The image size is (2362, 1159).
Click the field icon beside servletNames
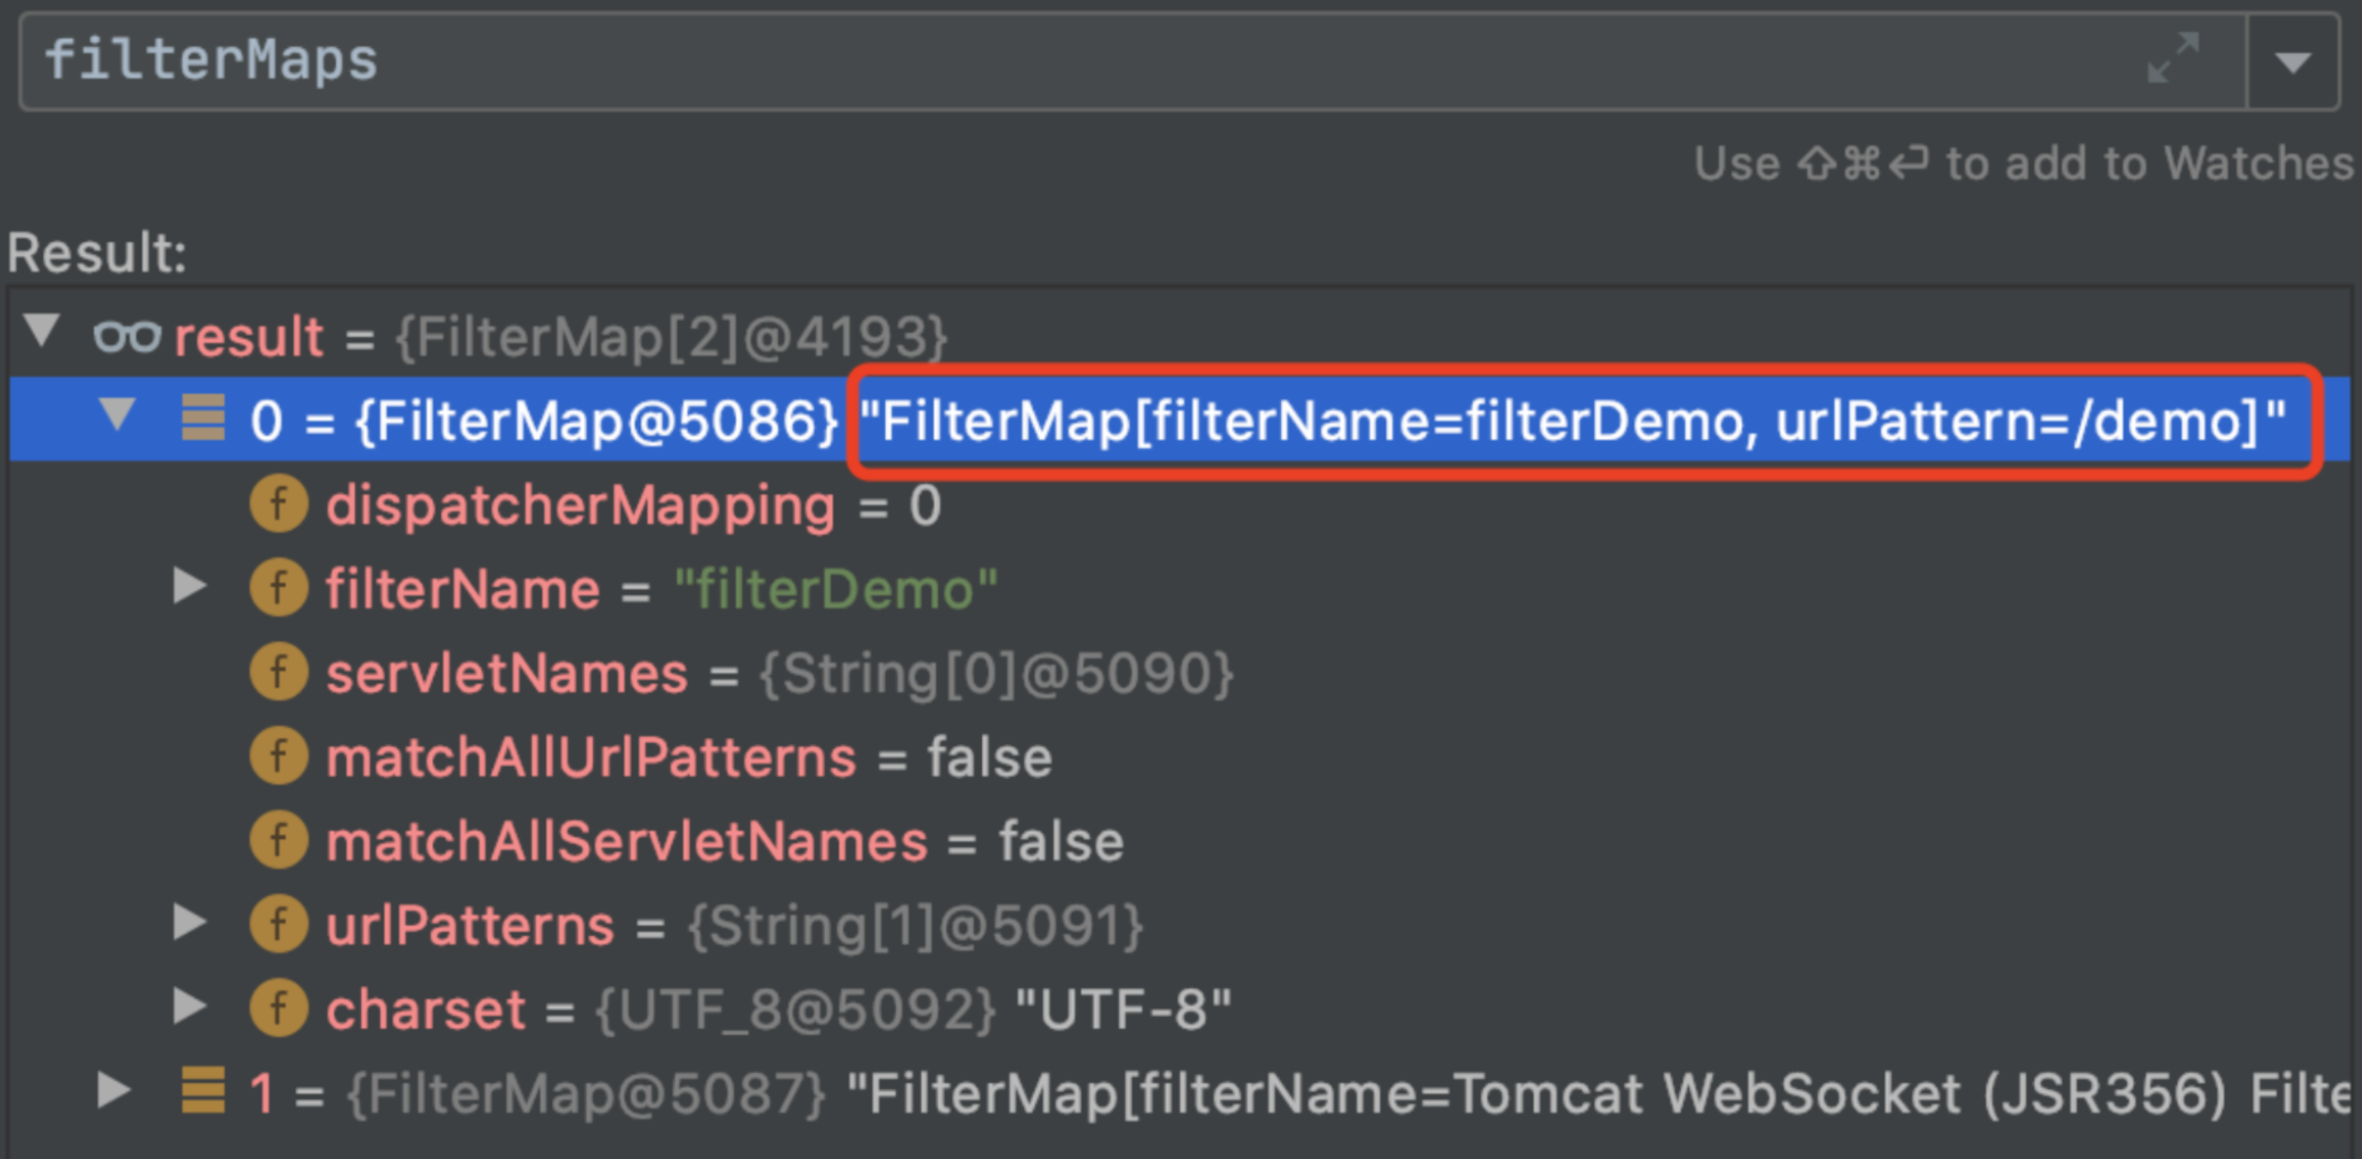click(x=277, y=672)
